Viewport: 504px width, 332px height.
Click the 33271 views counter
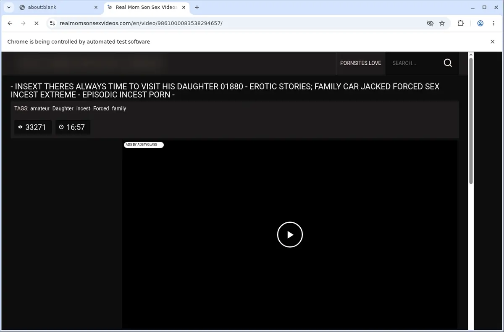click(x=33, y=127)
